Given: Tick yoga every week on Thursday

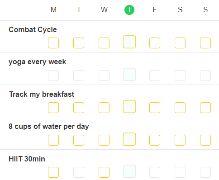Looking at the screenshot, I should pyautogui.click(x=129, y=75).
